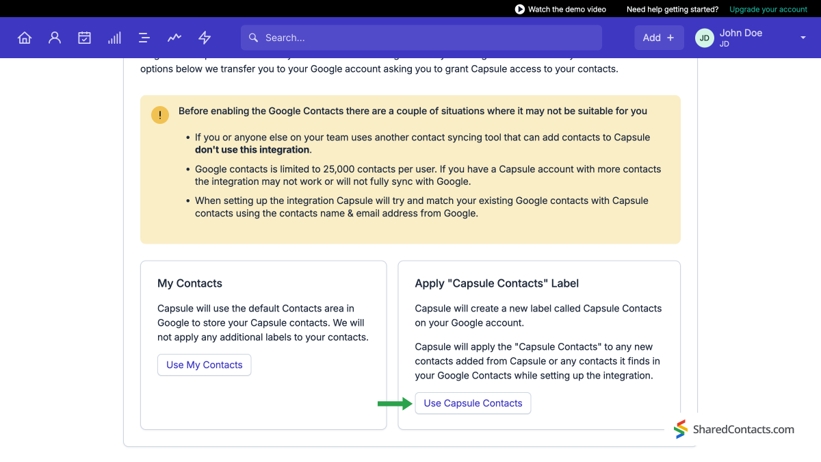Expand the John Doe account dropdown arrow
Image resolution: width=821 pixels, height=462 pixels.
[803, 38]
